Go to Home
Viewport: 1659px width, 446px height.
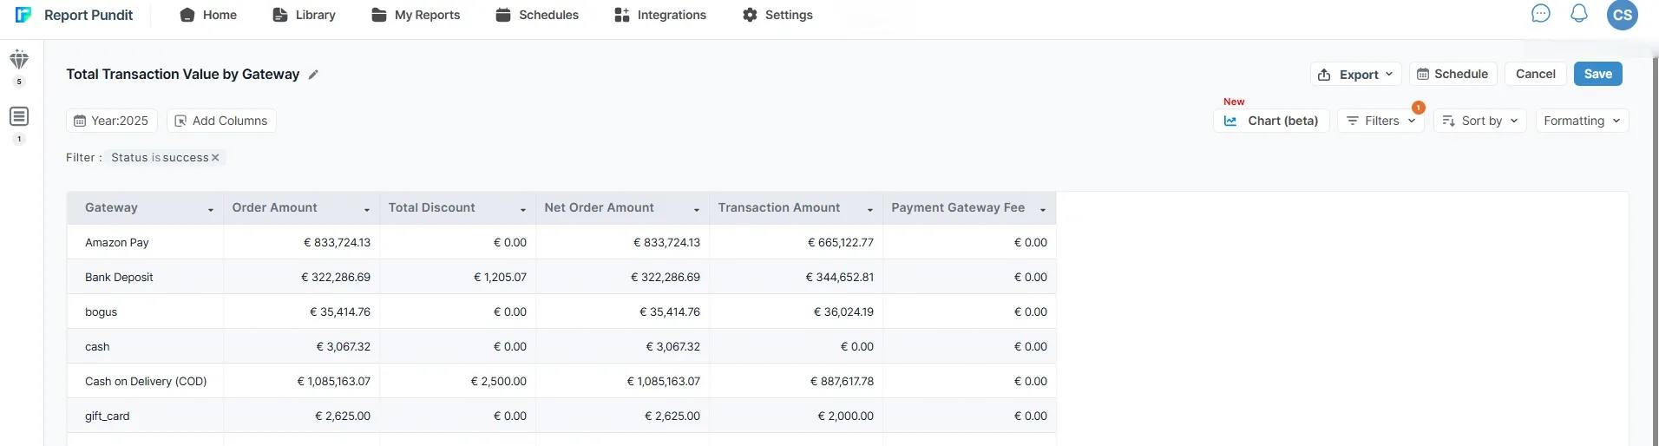208,15
